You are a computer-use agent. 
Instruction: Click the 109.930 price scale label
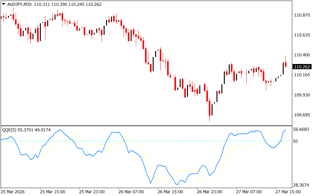click(x=302, y=95)
